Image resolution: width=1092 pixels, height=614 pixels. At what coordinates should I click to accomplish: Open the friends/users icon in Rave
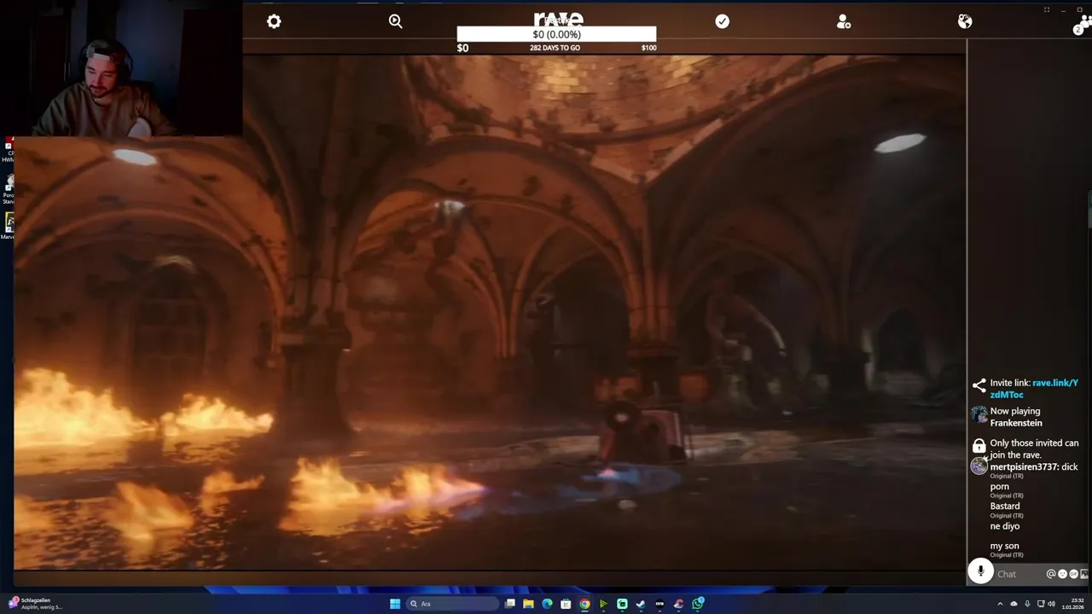pos(844,22)
